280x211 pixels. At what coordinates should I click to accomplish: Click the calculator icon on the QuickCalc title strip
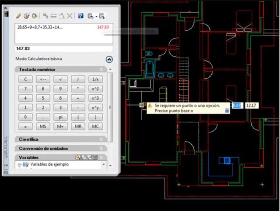click(6, 14)
